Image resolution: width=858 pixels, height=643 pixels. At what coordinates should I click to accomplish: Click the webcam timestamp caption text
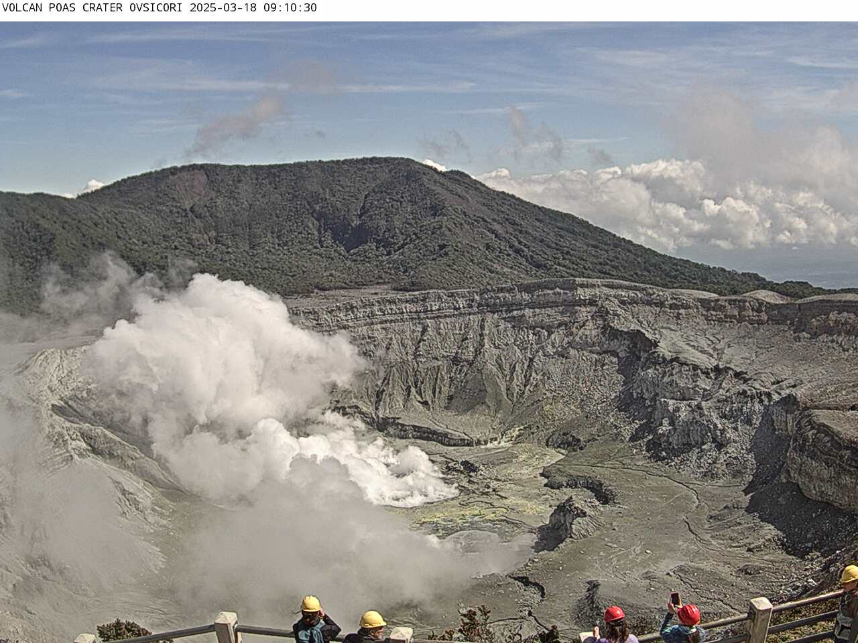click(160, 8)
